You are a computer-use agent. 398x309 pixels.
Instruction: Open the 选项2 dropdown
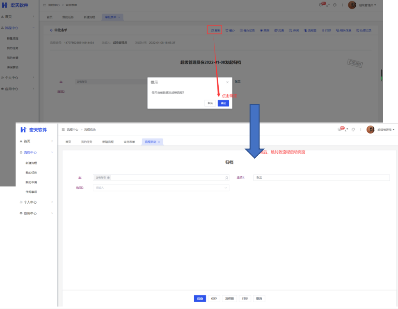click(161, 188)
